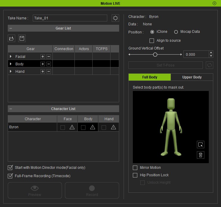Click the reset icon beside Set T-Pose
The width and height of the screenshot is (221, 207).
[209, 65]
